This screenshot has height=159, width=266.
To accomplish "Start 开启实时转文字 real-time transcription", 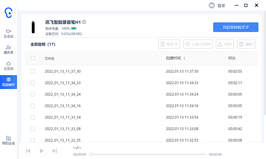I will 236,27.
